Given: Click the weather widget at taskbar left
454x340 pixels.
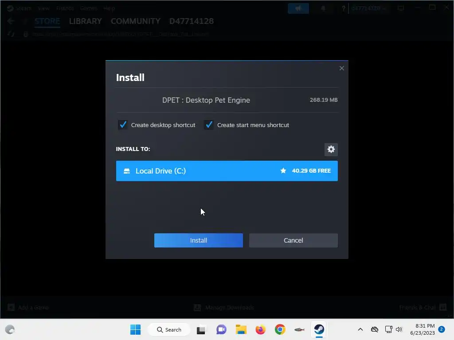Looking at the screenshot, I should click(10, 329).
